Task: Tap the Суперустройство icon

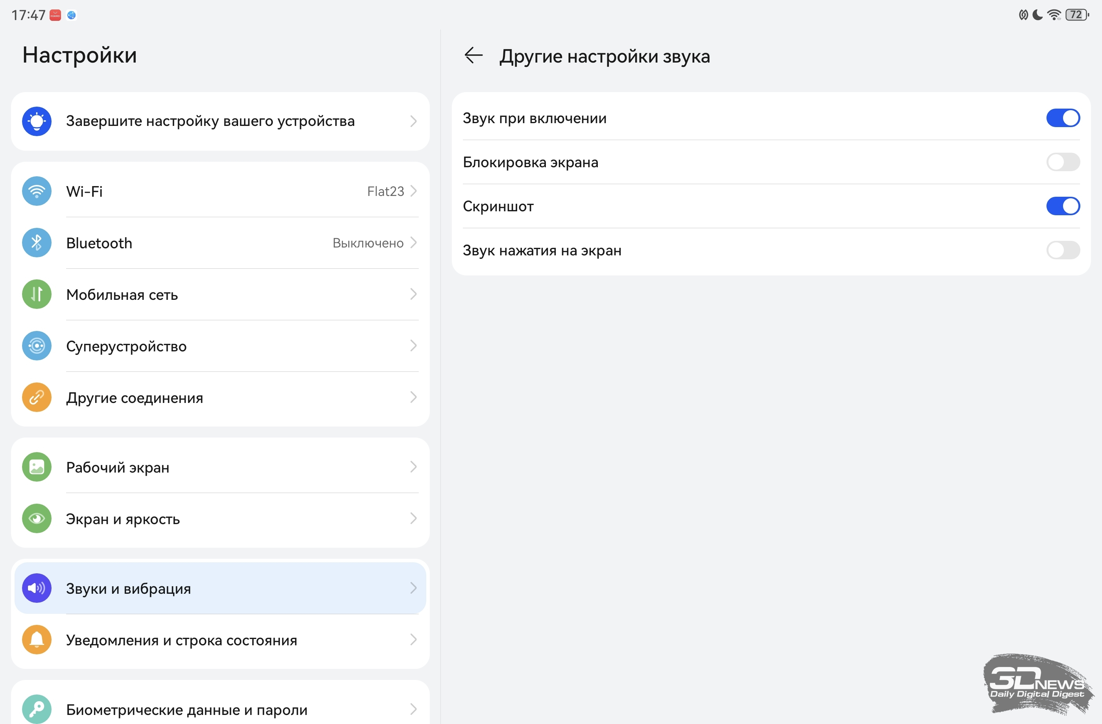Action: click(x=37, y=346)
